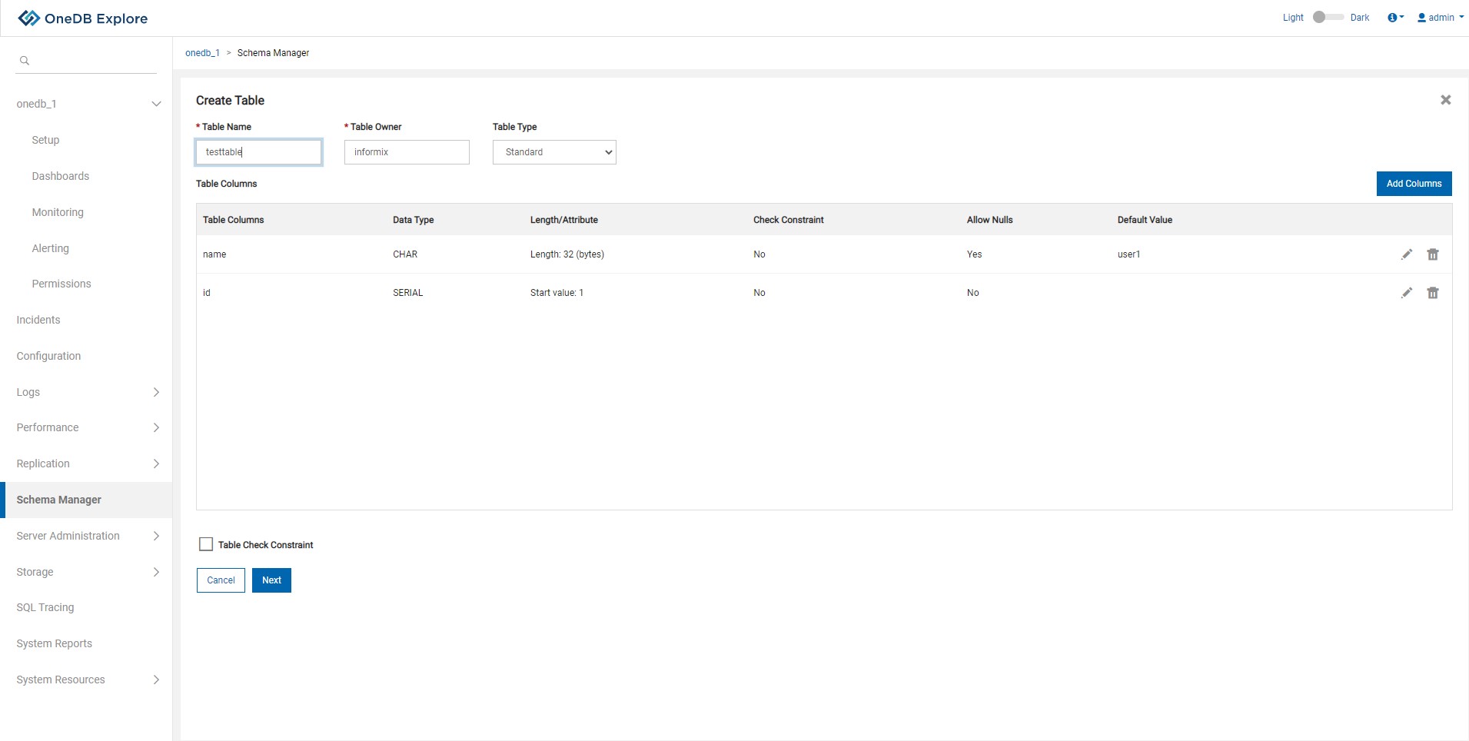Viewport: 1469px width, 741px height.
Task: Delete the id column with trash icon
Action: tap(1433, 293)
